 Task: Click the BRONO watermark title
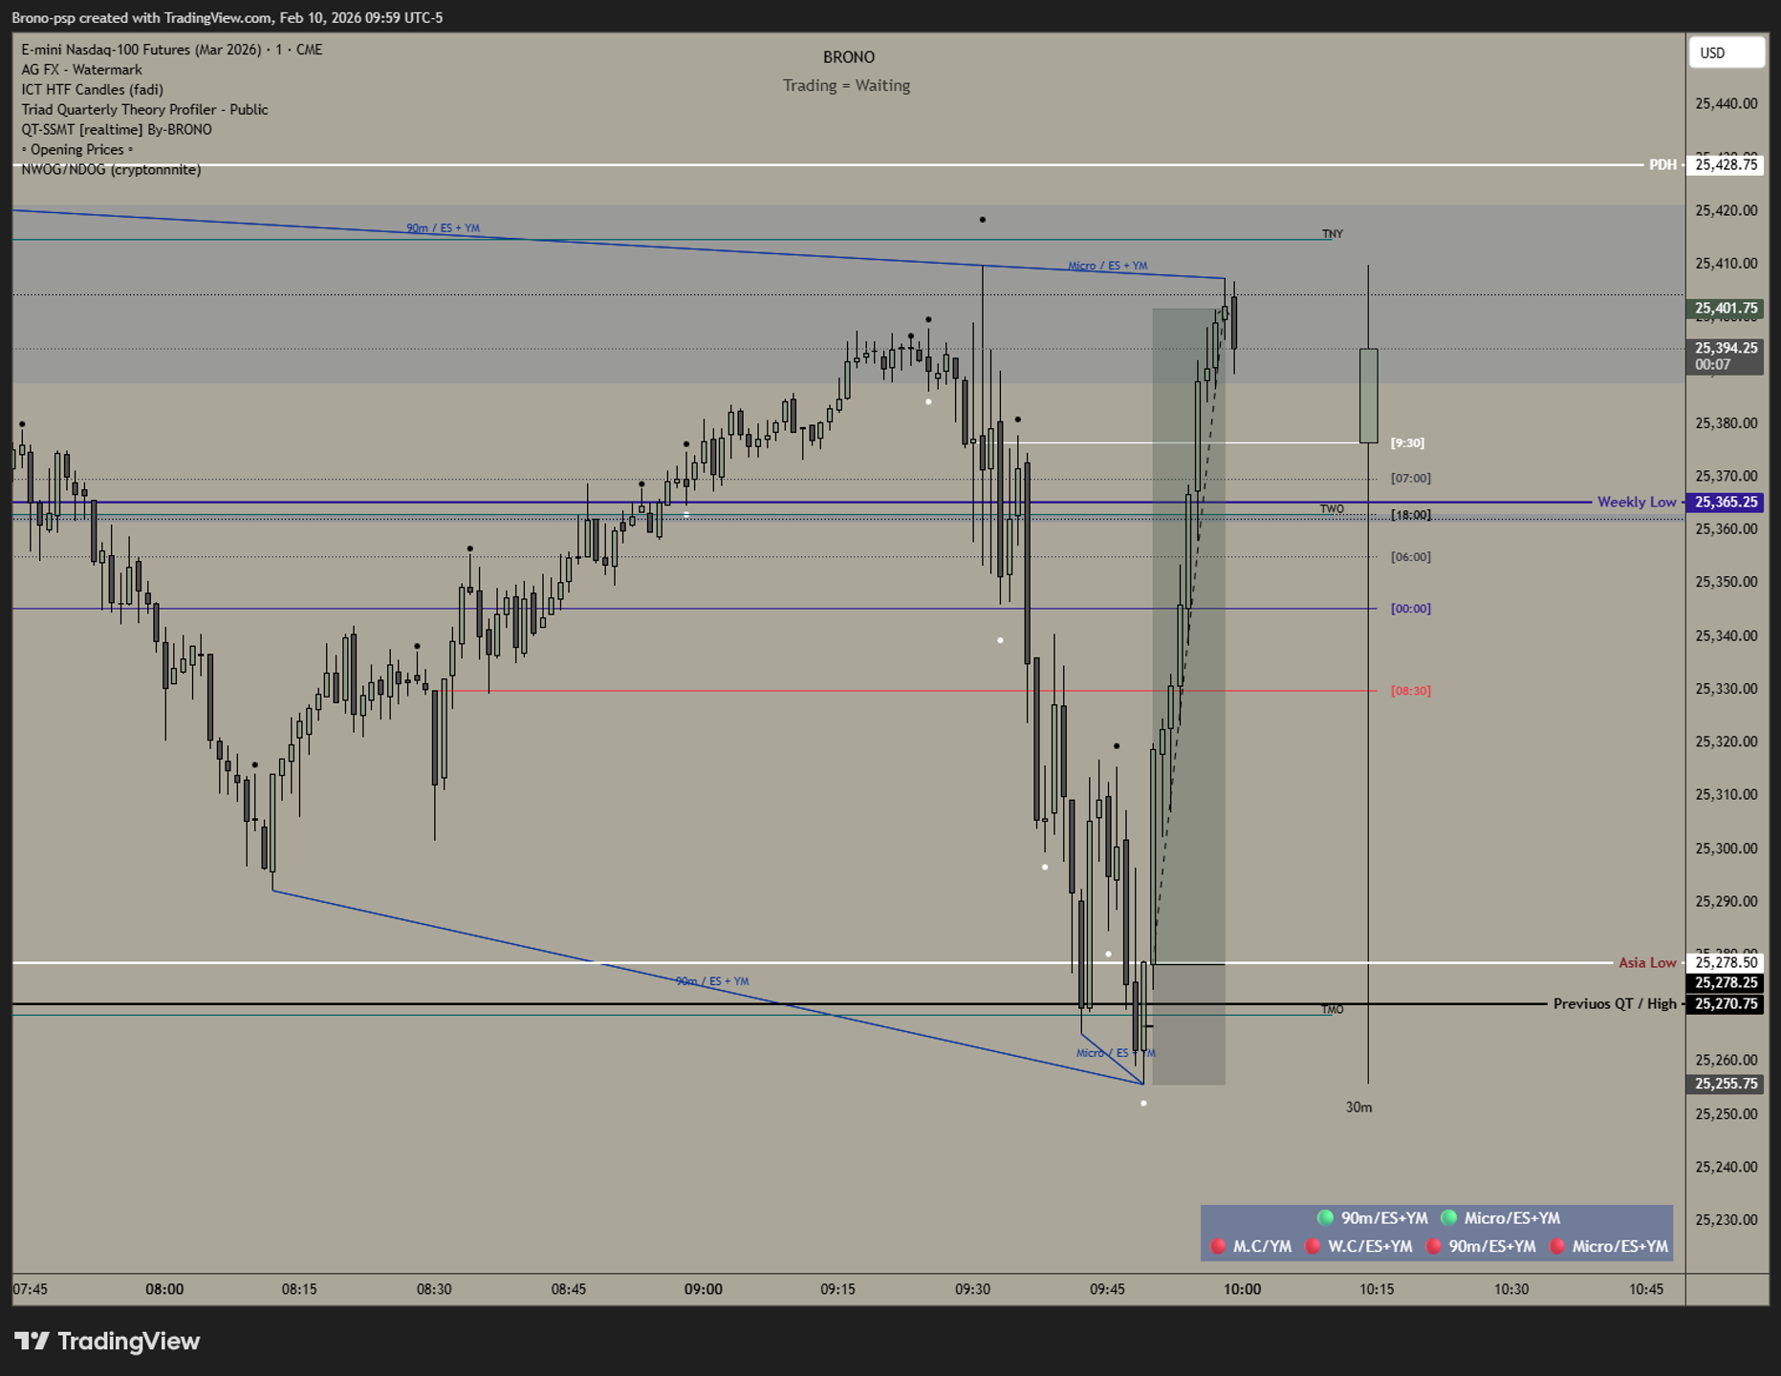point(849,57)
